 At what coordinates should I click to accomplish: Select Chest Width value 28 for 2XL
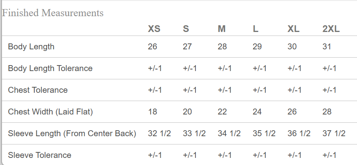[327, 112]
